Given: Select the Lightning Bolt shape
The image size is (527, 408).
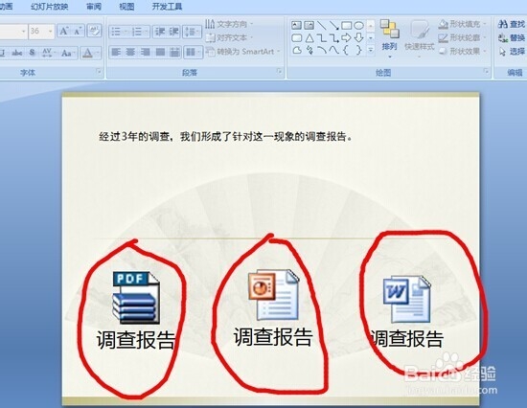Looking at the screenshot, I should (x=309, y=51).
